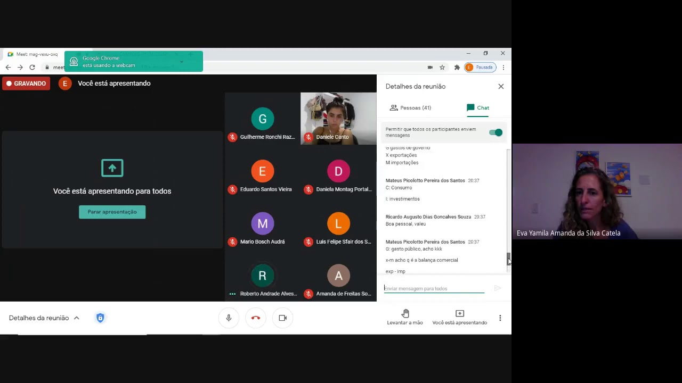Open the Chrome extensions puzzle icon
The width and height of the screenshot is (682, 383).
(x=457, y=67)
